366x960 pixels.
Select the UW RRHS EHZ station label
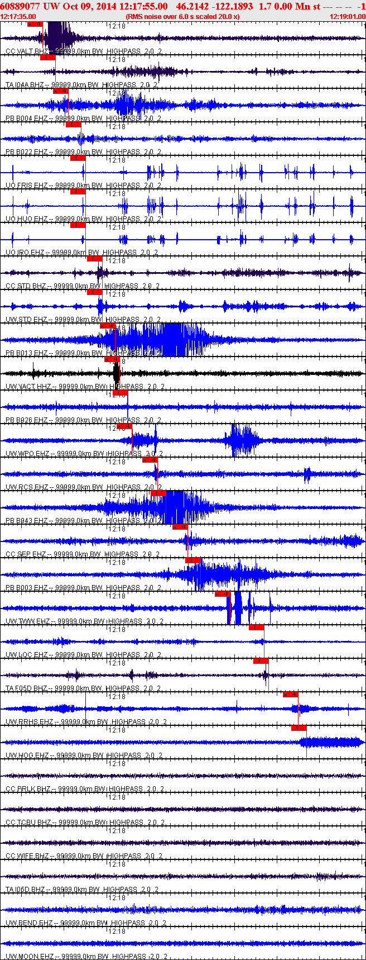30,722
